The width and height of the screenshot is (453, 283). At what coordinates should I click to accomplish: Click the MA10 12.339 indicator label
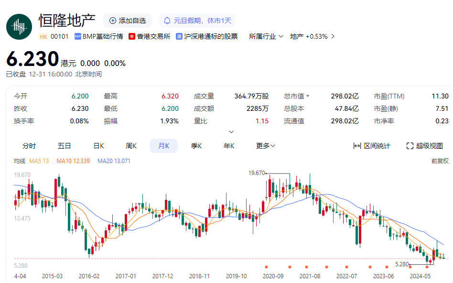click(73, 161)
